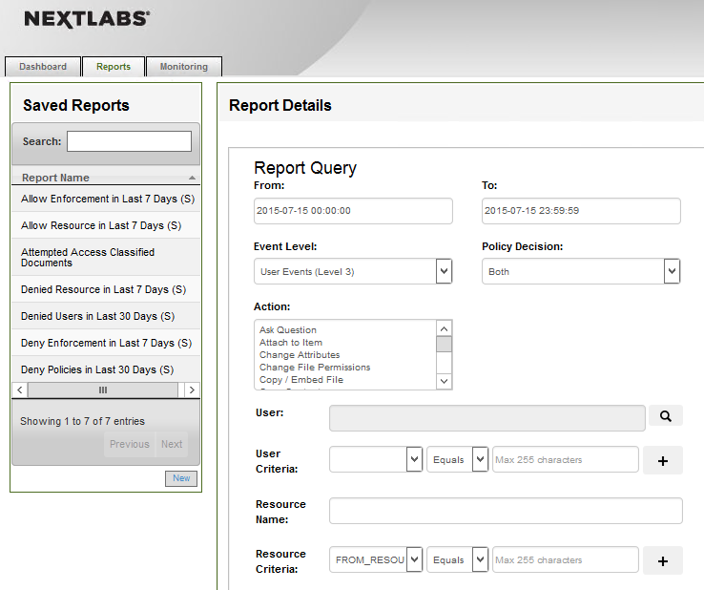This screenshot has height=590, width=704.
Task: Click the User input field
Action: click(487, 418)
